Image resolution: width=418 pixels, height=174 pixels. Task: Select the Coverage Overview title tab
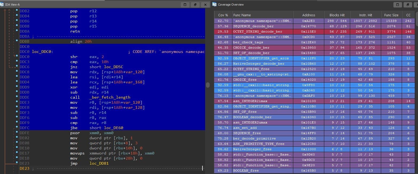[231, 5]
